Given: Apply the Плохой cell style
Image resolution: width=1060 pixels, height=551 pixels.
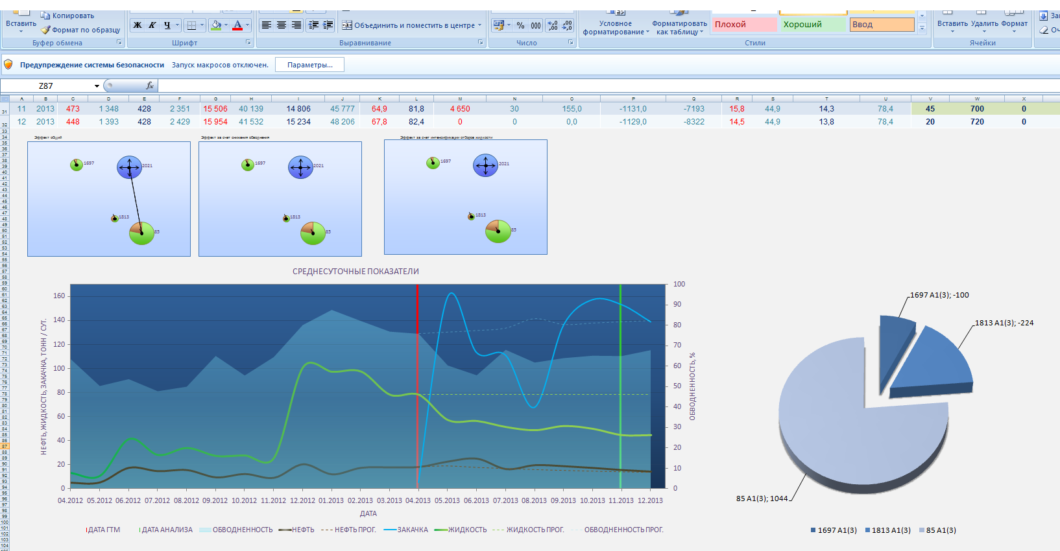Looking at the screenshot, I should coord(744,25).
